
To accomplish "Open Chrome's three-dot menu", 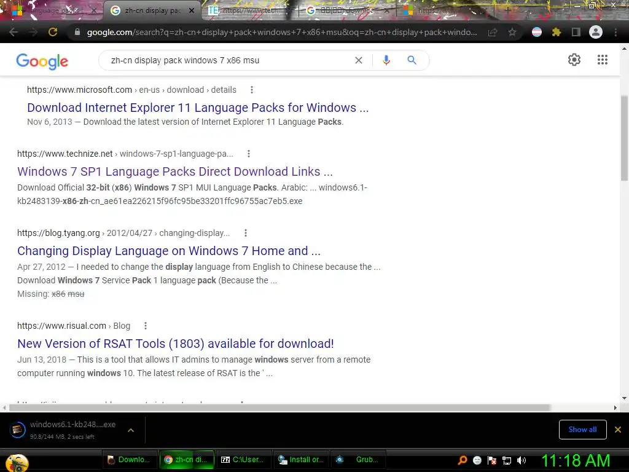I will pyautogui.click(x=615, y=32).
